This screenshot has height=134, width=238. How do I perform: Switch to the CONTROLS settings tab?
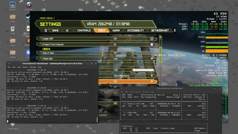[x=84, y=30]
